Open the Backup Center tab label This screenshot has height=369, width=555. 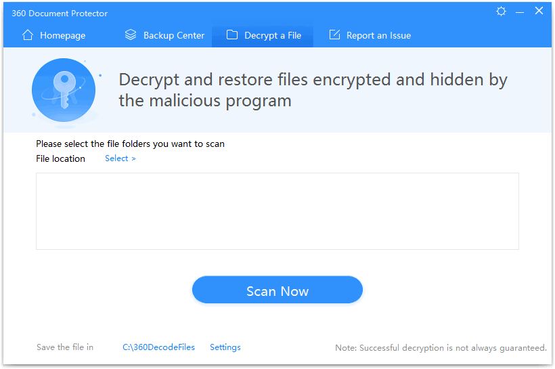[174, 36]
